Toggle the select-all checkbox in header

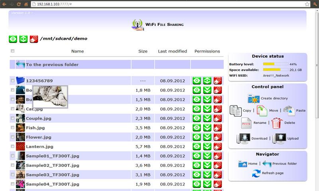point(13,51)
